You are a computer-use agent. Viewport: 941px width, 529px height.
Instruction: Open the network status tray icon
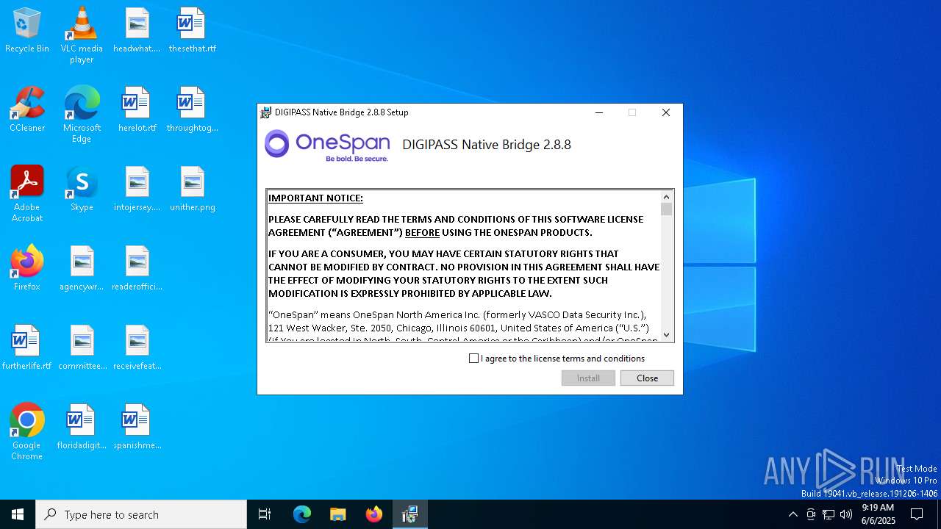click(x=829, y=514)
